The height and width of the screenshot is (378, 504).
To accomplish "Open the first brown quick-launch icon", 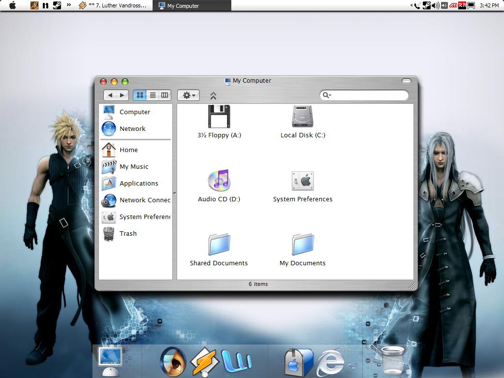I will (x=34, y=5).
